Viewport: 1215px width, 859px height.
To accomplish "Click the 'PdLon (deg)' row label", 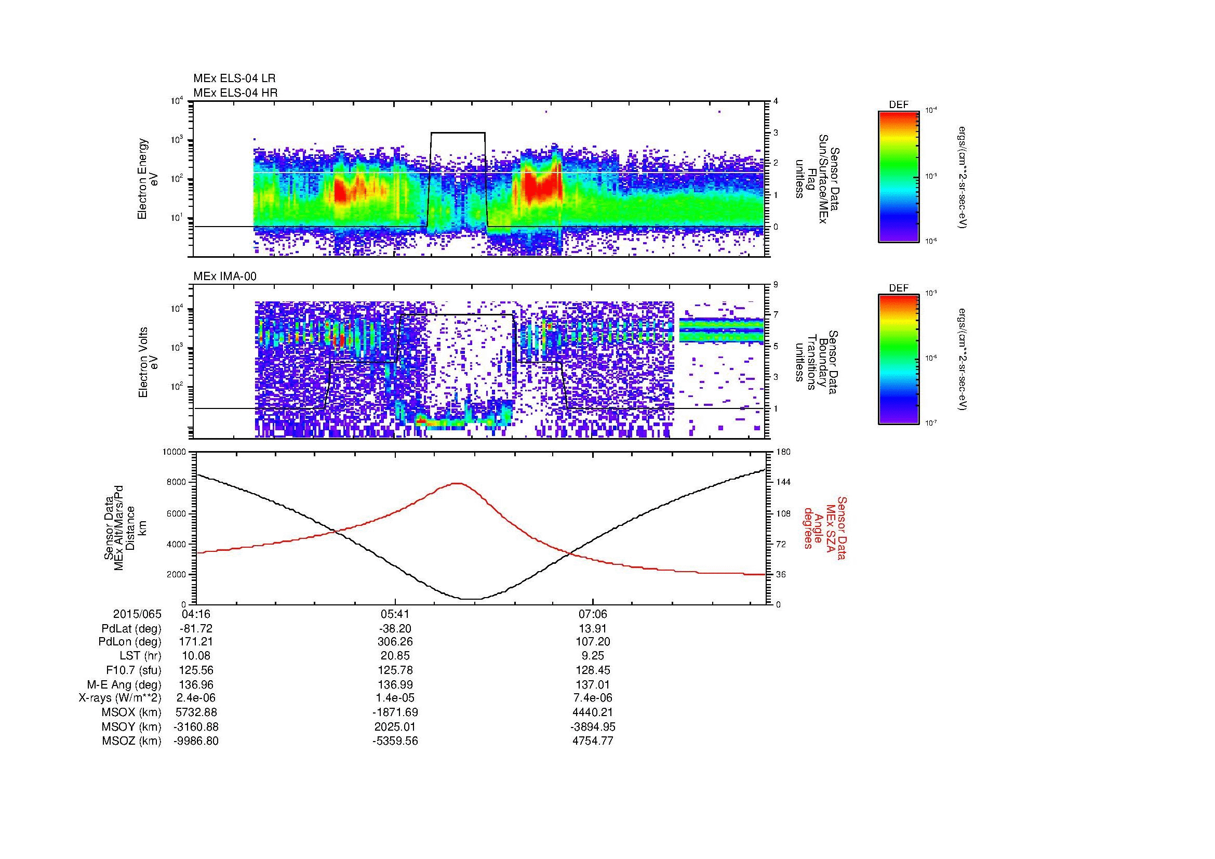I will 130,642.
